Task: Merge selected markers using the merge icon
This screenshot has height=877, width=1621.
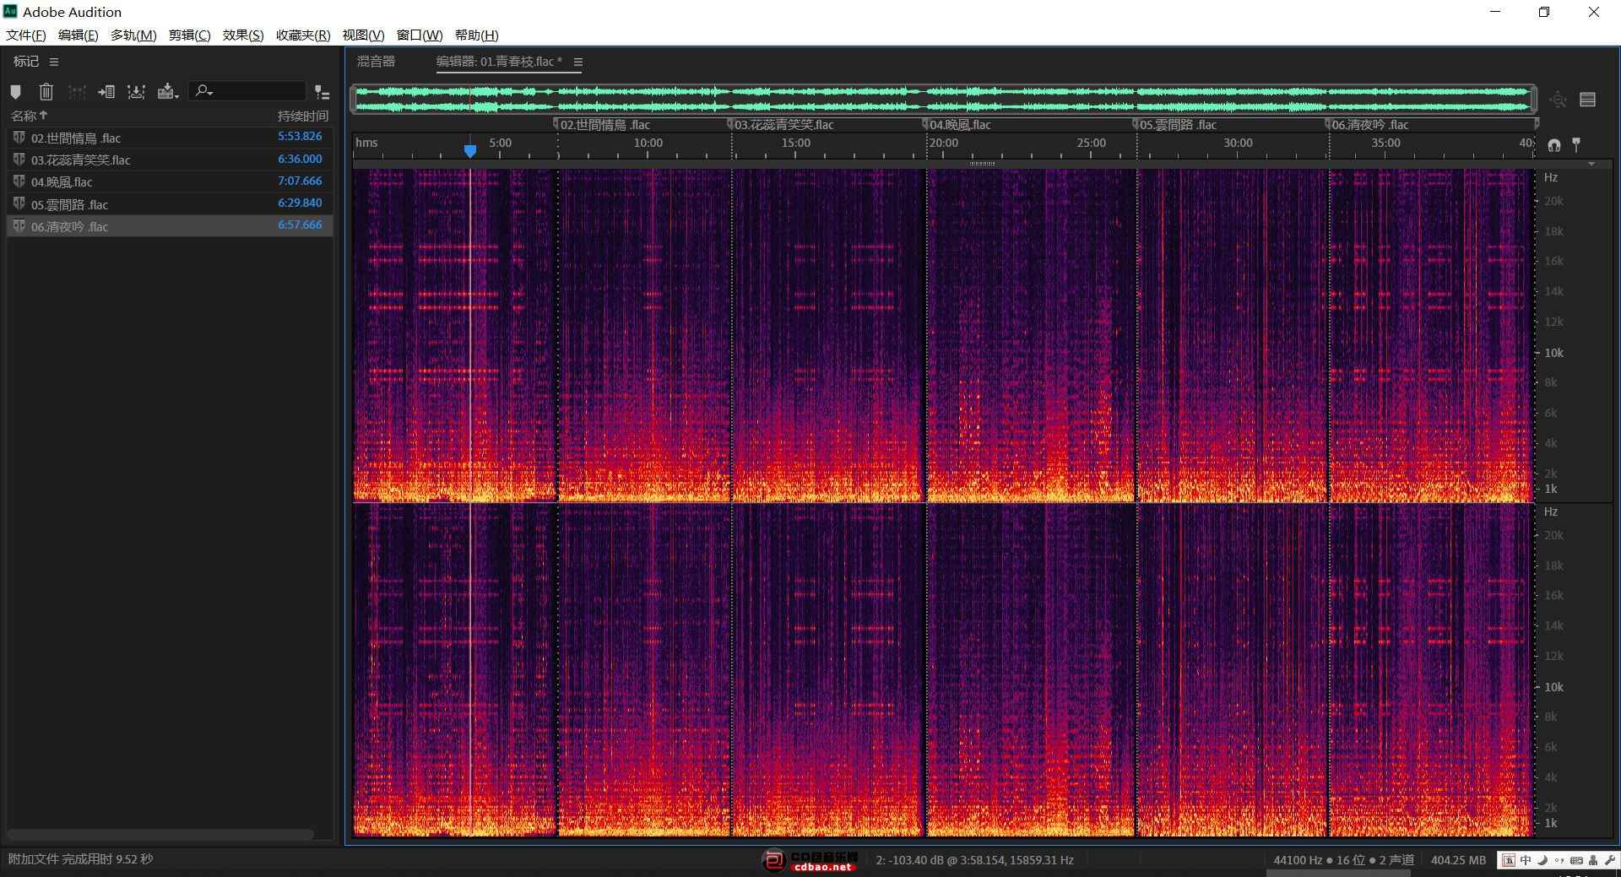Action: coord(77,92)
